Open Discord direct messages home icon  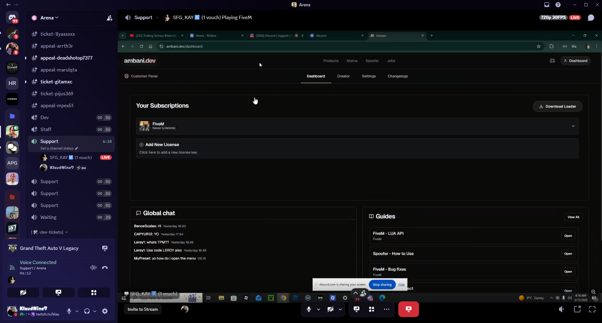tap(12, 18)
